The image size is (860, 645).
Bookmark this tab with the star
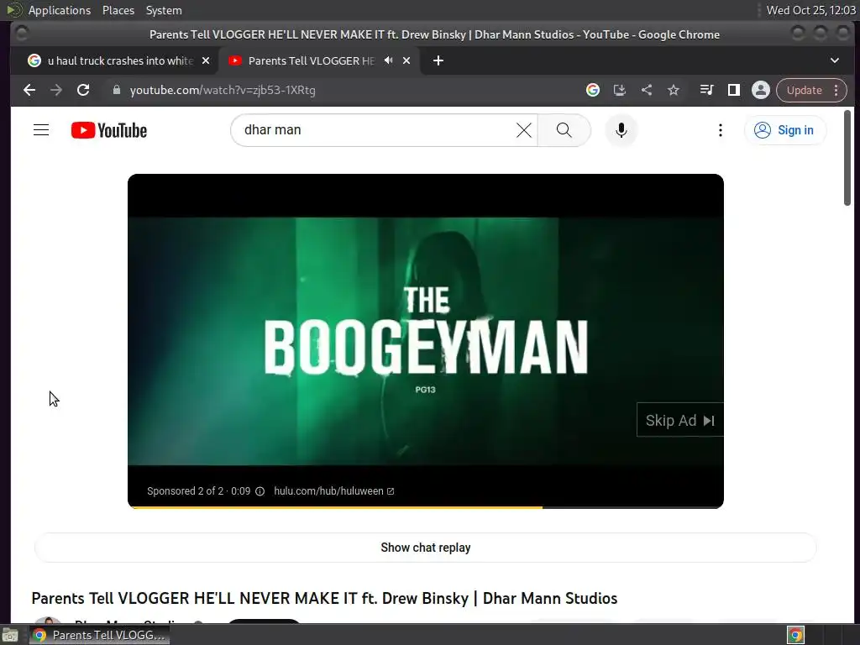[674, 90]
